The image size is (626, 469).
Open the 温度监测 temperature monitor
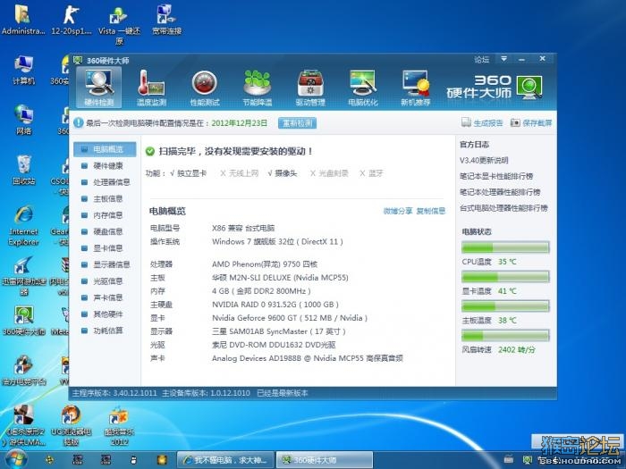pyautogui.click(x=151, y=88)
